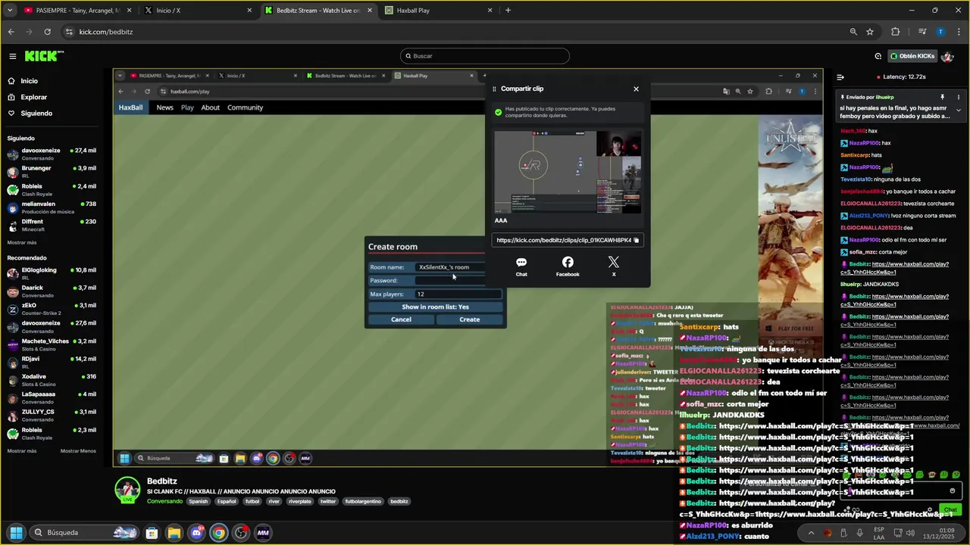Share clip to Chat
Viewport: 970px width, 545px height.
coord(521,266)
